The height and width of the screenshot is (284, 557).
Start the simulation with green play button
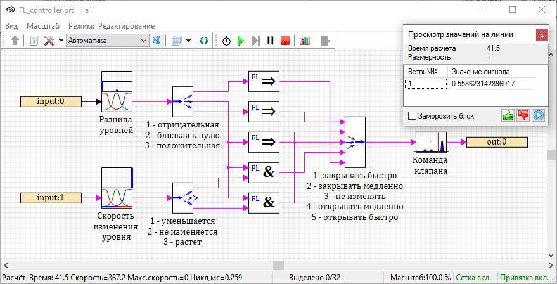[241, 41]
